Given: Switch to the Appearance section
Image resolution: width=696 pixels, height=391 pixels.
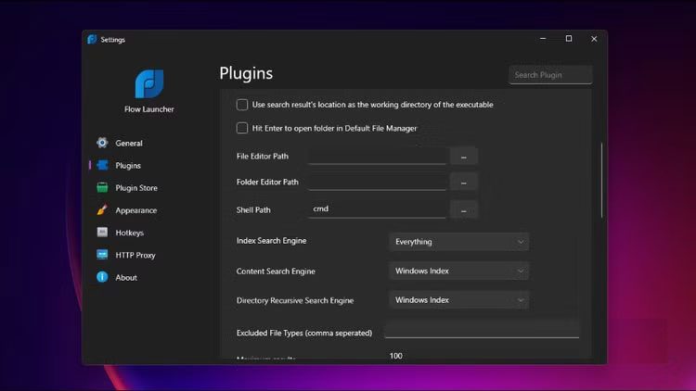Looking at the screenshot, I should [x=135, y=210].
